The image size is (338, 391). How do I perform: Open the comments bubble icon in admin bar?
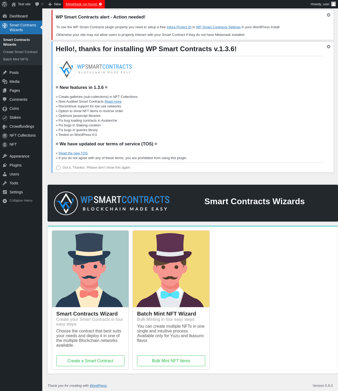tap(37, 4)
